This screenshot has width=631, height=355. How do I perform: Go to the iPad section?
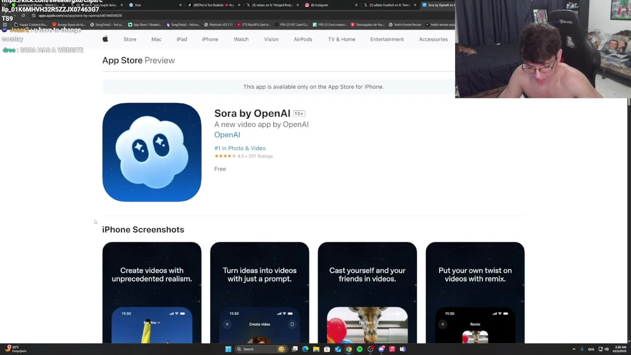coord(182,39)
